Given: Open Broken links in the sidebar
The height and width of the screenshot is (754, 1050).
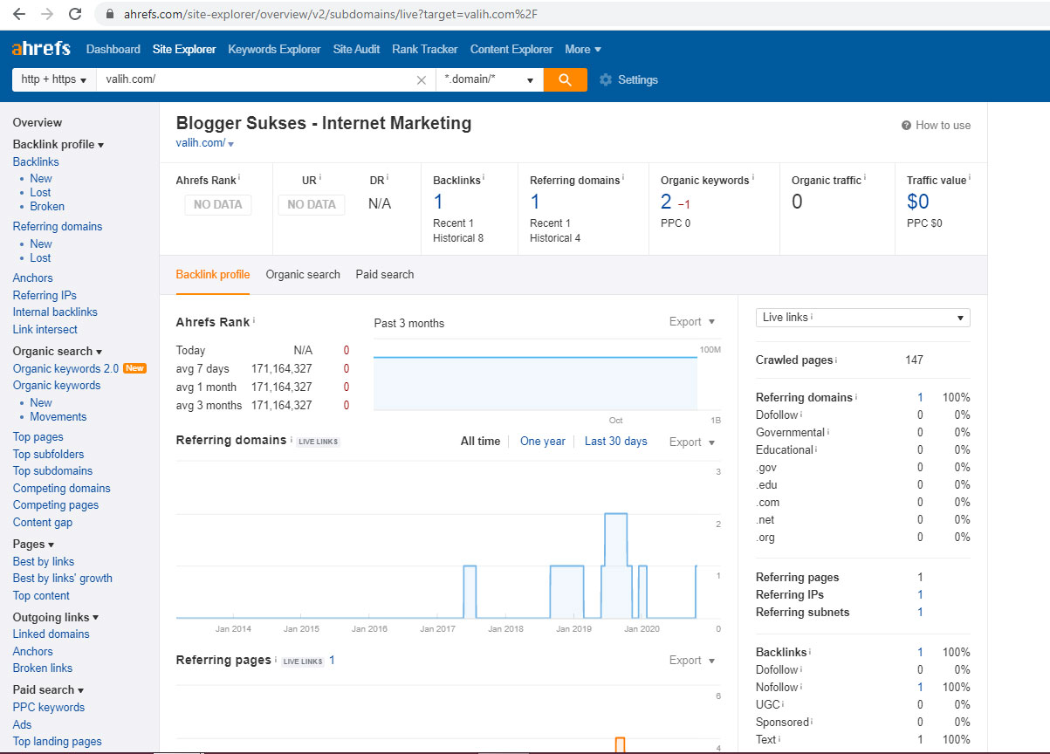Looking at the screenshot, I should tap(43, 668).
